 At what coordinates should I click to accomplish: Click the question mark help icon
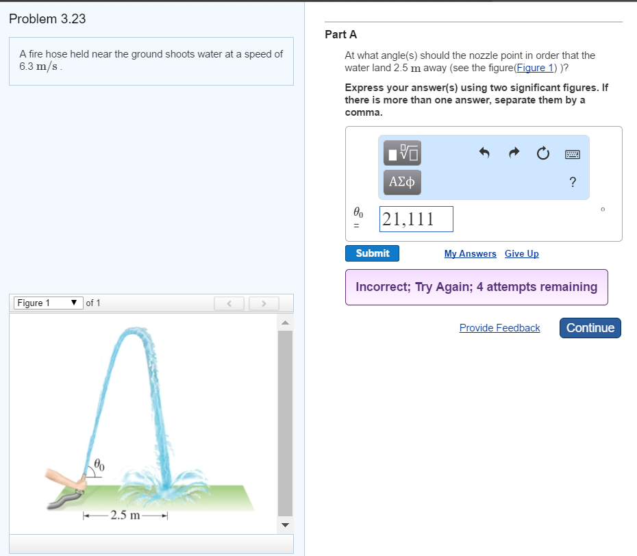573,182
